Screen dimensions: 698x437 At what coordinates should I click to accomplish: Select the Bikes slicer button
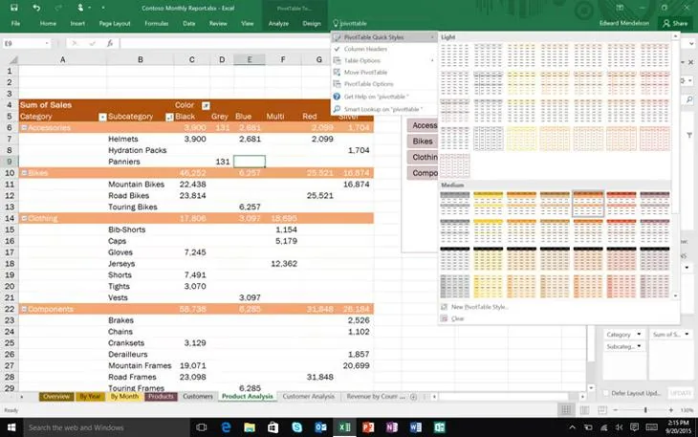point(422,142)
